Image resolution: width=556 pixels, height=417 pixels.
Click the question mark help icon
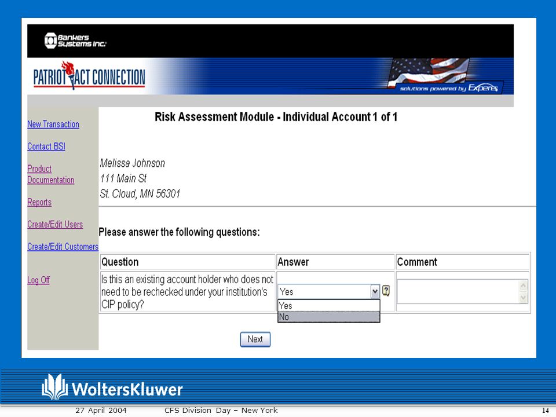(386, 291)
